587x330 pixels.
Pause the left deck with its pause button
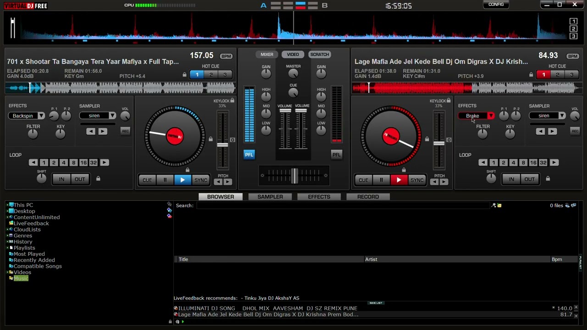point(165,180)
